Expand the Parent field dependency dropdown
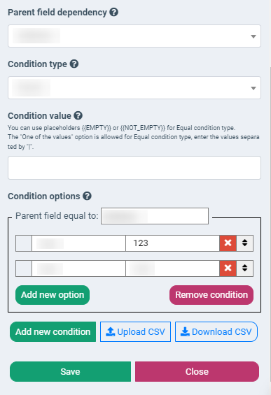 (x=134, y=36)
